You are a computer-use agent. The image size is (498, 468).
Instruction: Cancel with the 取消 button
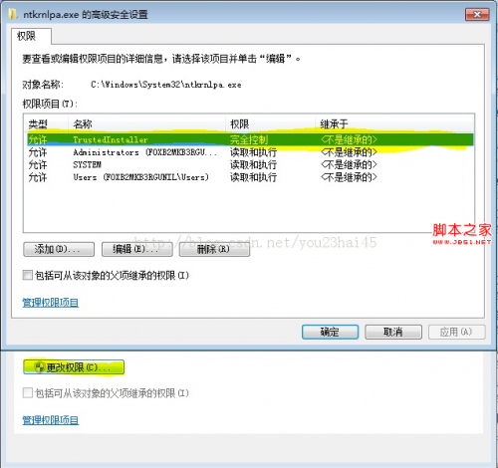point(393,332)
